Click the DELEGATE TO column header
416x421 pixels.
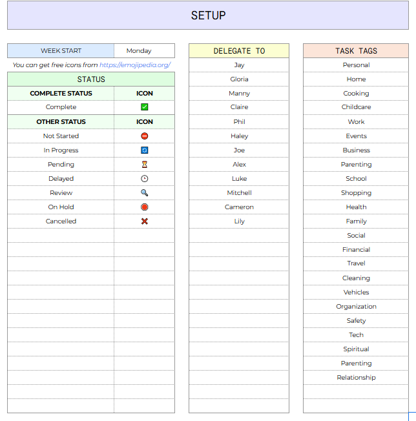[x=239, y=51]
